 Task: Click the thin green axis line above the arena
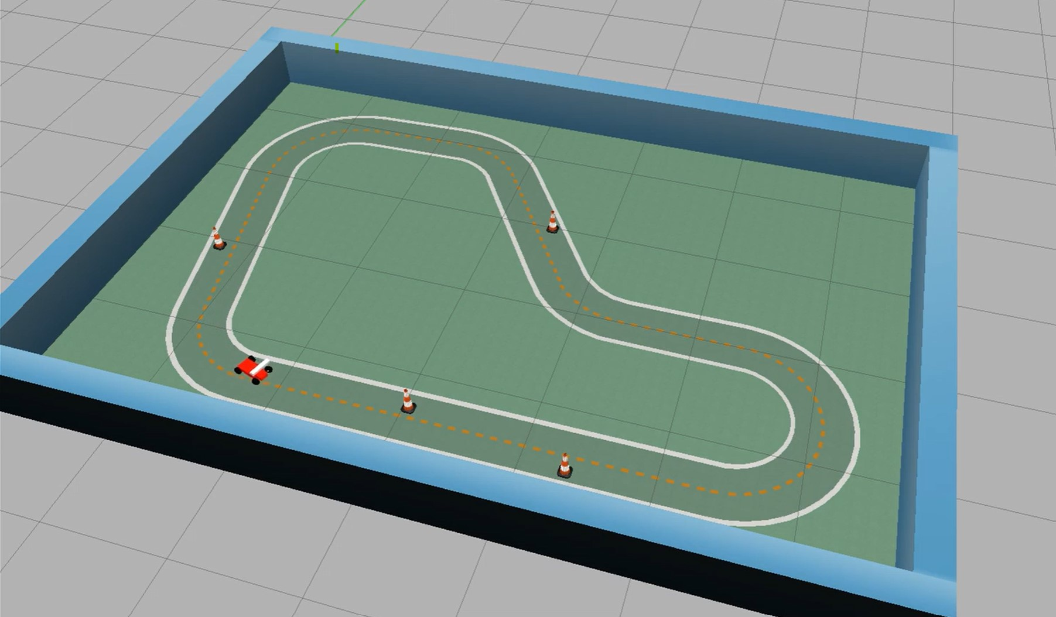pyautogui.click(x=346, y=23)
